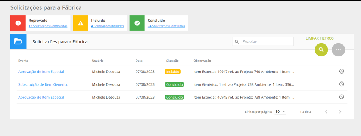Sort by Situação column header
The width and height of the screenshot is (361, 136).
coord(172,61)
